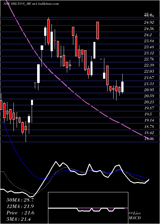160x224 pixels.
Task: Click the 18.78 price axis label
Action: click(149, 127)
